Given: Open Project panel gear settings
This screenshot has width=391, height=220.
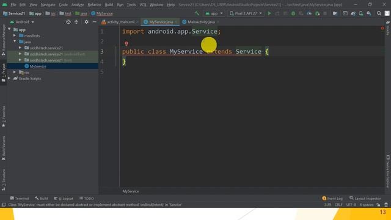Looking at the screenshot, I should pos(86,22).
